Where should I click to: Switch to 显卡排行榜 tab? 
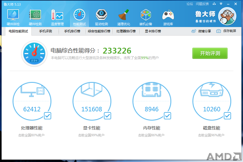(x=153, y=31)
